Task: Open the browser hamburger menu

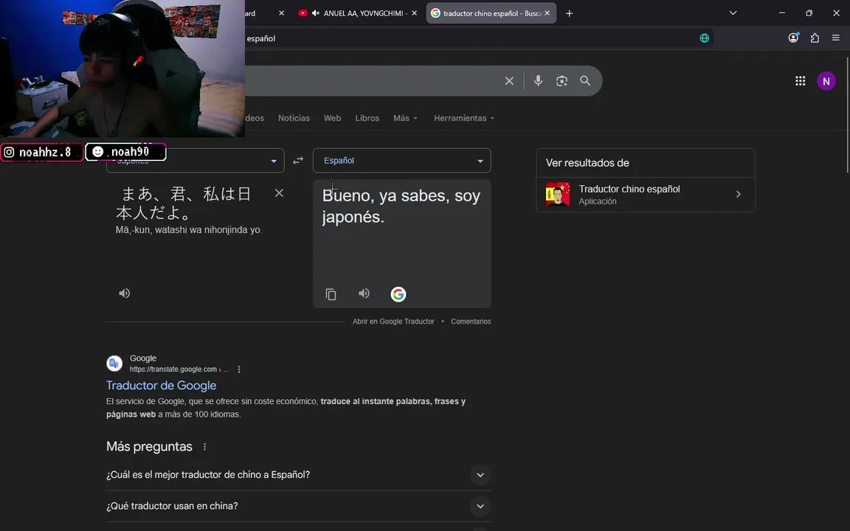Action: pyautogui.click(x=835, y=38)
